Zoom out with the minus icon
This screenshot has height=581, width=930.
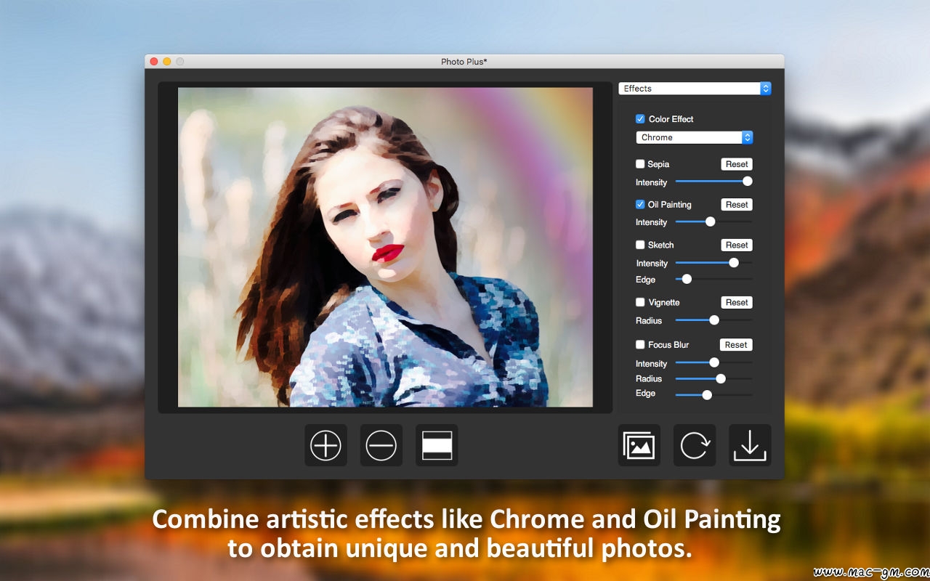pyautogui.click(x=381, y=445)
